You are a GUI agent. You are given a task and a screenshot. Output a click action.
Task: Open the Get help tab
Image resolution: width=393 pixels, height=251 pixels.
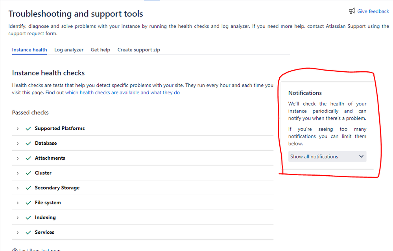pos(100,50)
